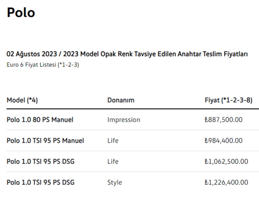Click the Donanım column header
Viewport: 259px width, 199px height.
(x=121, y=100)
